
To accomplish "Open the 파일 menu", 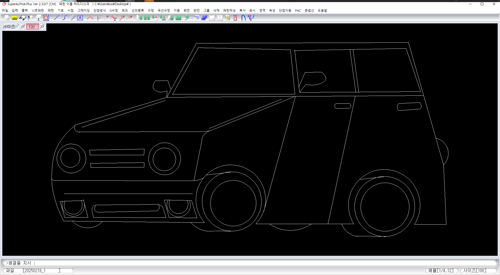I will pyautogui.click(x=5, y=10).
